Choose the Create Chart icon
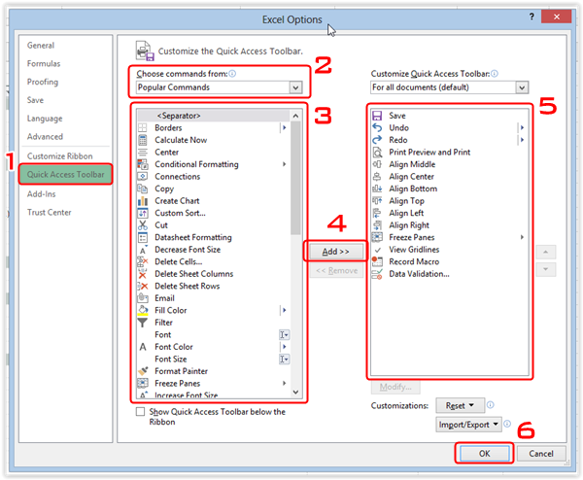583x480 pixels. [143, 201]
